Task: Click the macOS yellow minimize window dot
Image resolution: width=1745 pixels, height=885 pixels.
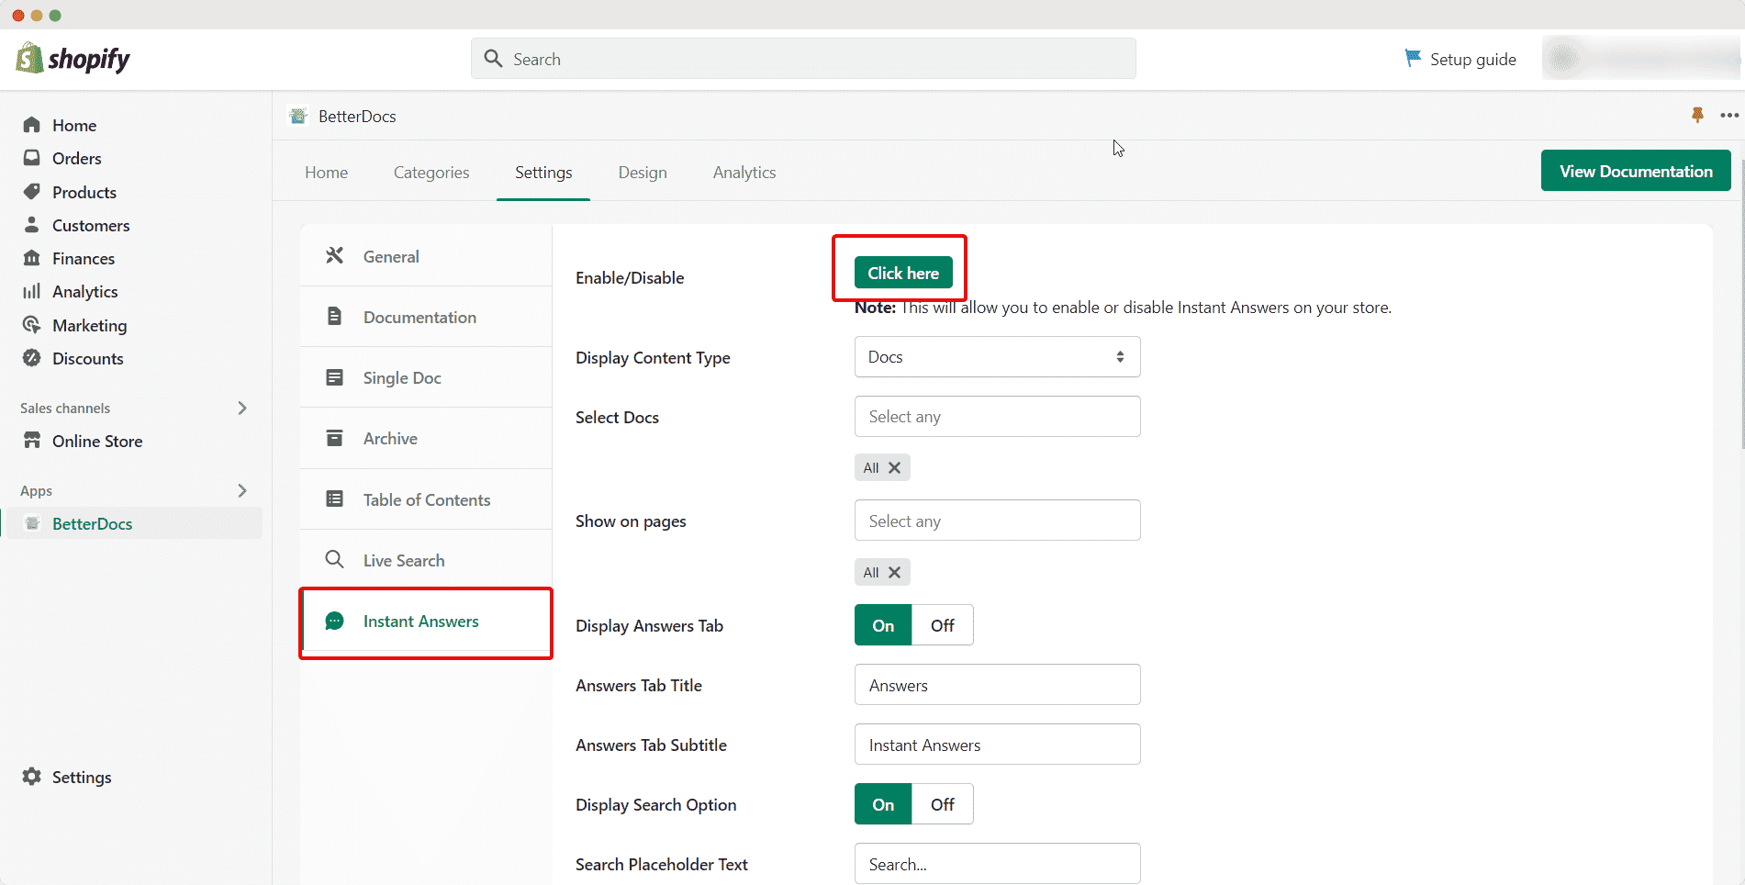Action: click(x=37, y=16)
